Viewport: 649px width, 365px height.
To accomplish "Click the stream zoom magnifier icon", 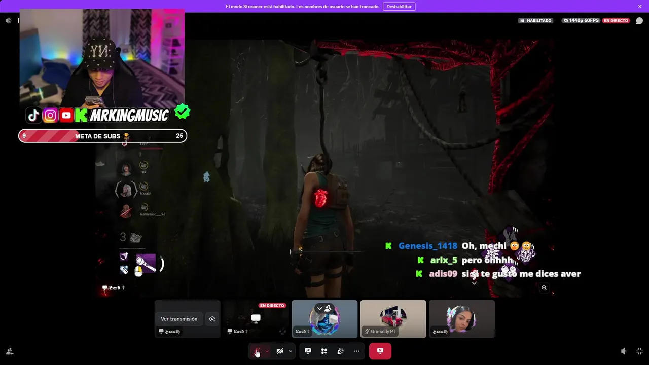I will pos(544,288).
